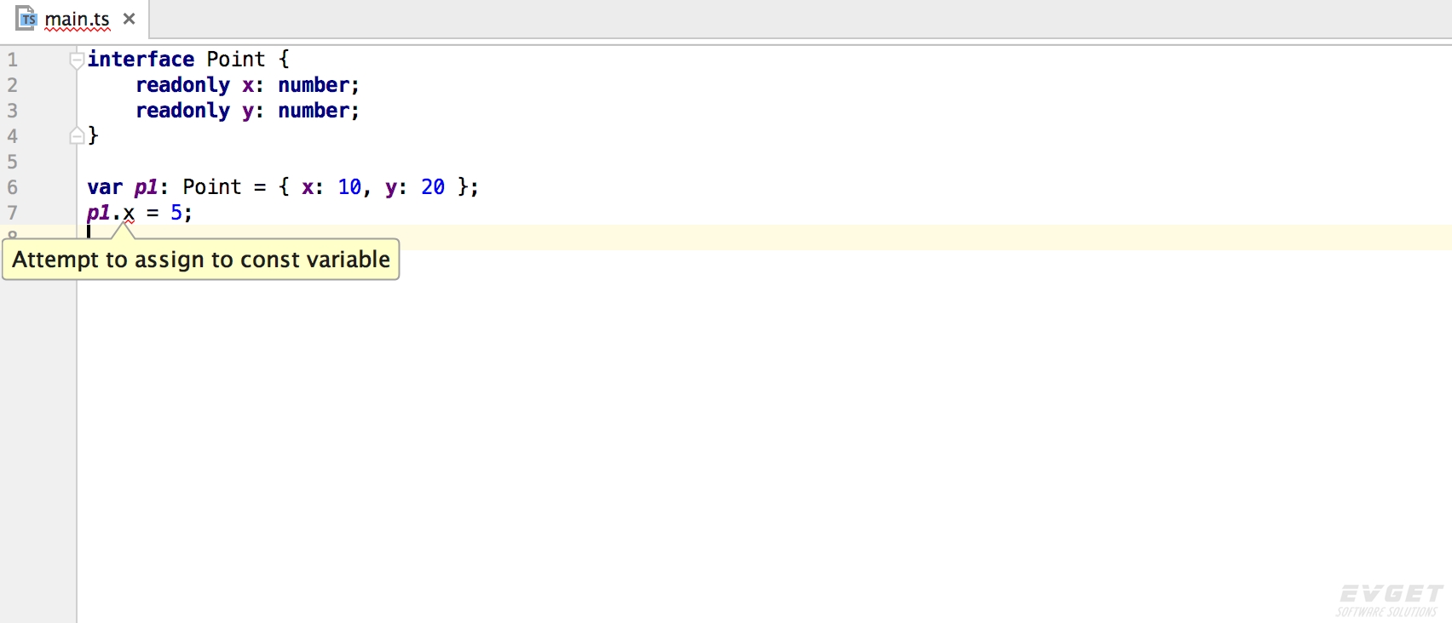The height and width of the screenshot is (623, 1452).
Task: Click the closing fold marker at line 4
Action: point(77,136)
